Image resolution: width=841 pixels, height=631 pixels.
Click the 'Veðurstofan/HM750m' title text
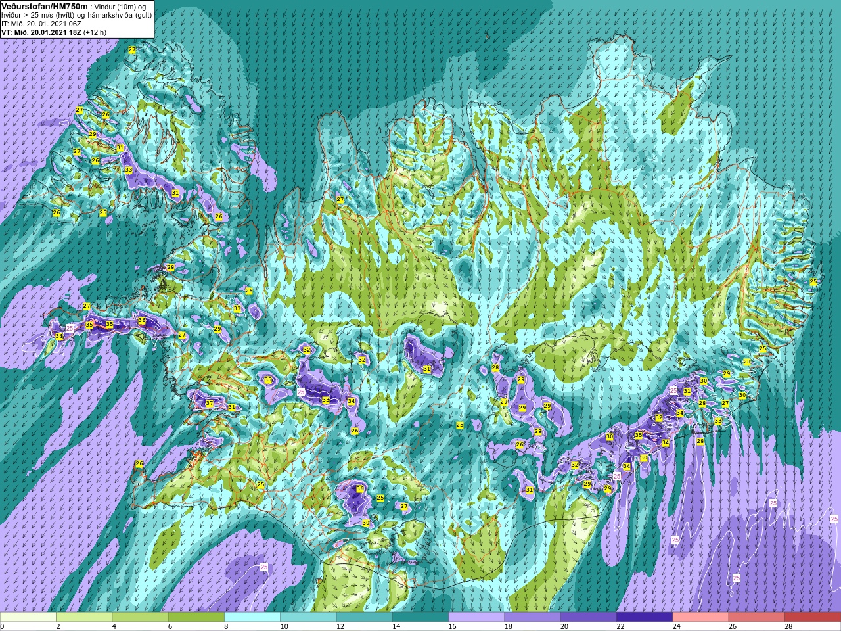click(45, 6)
